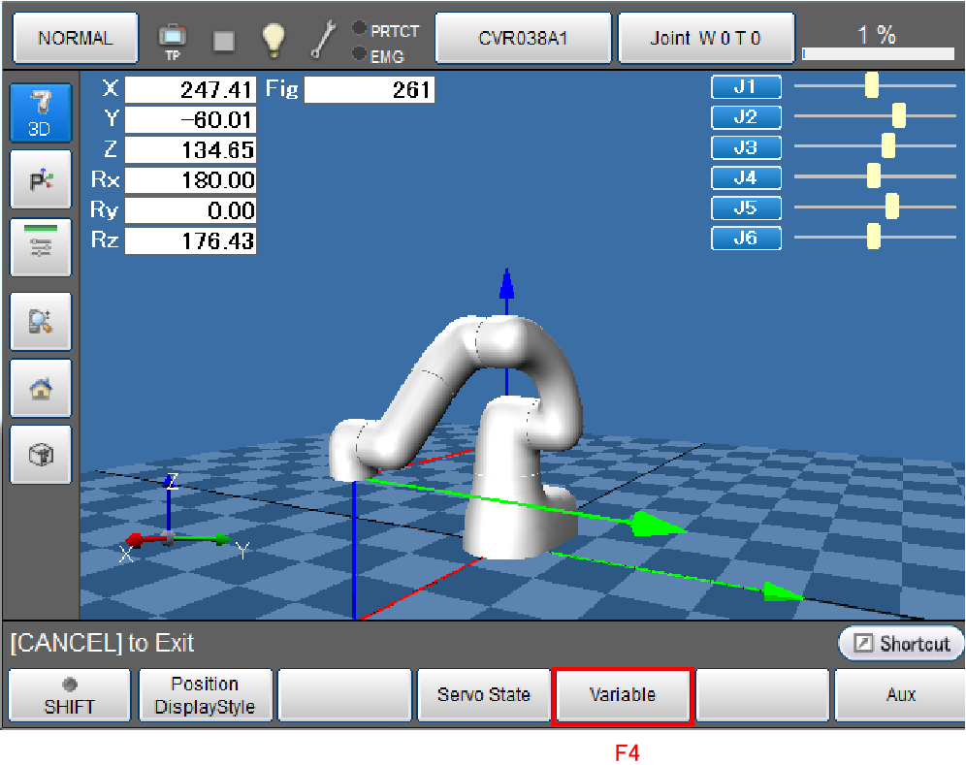Image resolution: width=966 pixels, height=765 pixels.
Task: Select the 3D view icon in sidebar
Action: pos(40,112)
